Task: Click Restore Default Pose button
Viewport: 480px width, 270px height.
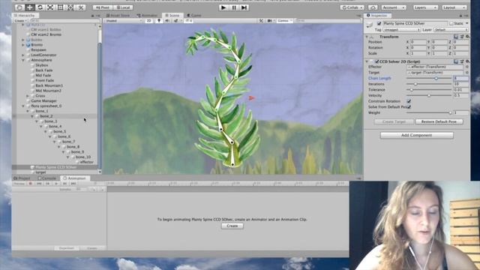Action: point(439,121)
